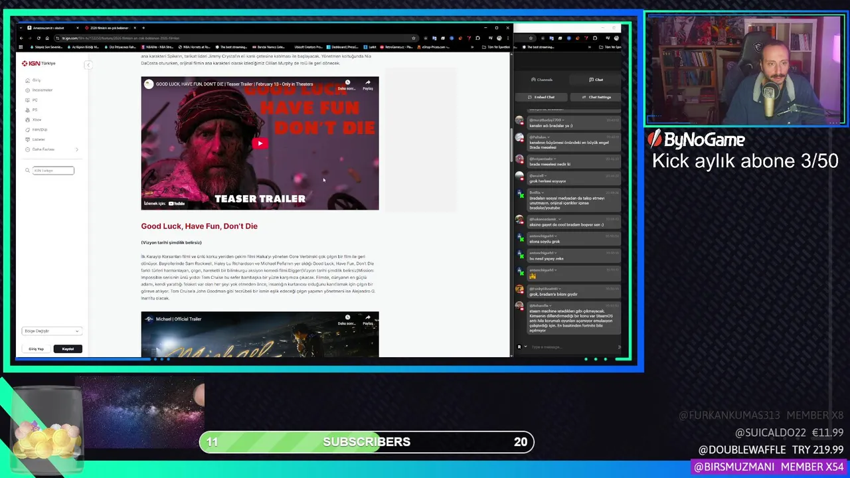Expand hidden bookmarks overflow chevron
The image size is (850, 478).
click(x=473, y=47)
